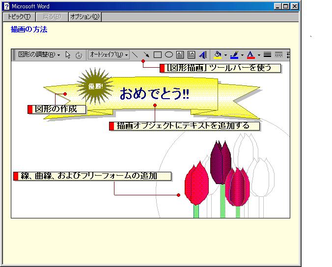Select the Line drawing tool

pyautogui.click(x=135, y=55)
